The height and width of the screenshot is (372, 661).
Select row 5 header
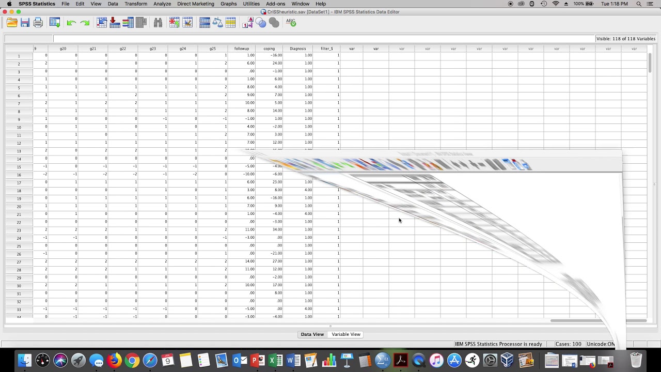click(19, 87)
